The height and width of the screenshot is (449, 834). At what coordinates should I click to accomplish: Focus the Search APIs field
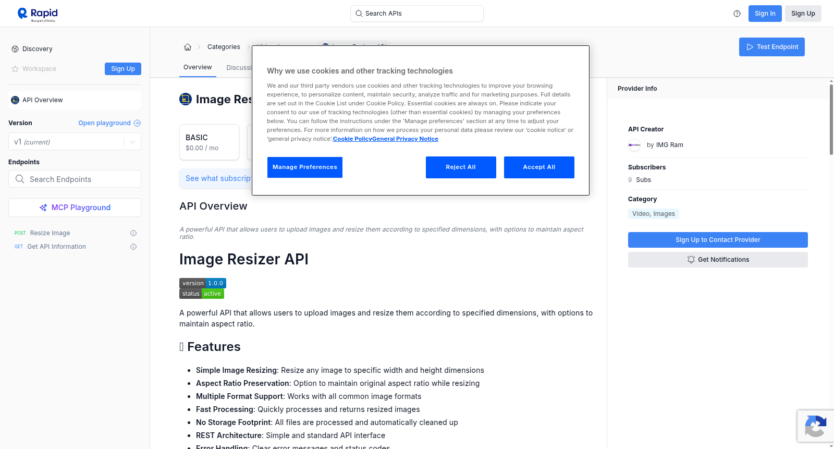click(x=417, y=14)
